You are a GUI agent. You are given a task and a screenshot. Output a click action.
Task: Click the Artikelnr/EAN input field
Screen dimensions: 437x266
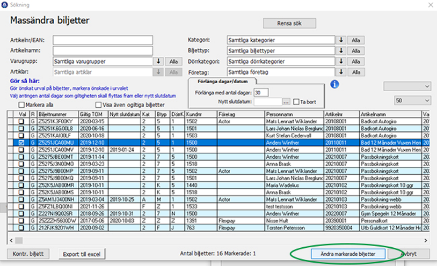(x=103, y=40)
